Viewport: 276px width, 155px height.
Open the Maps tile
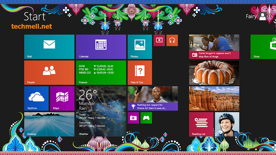tap(62, 99)
